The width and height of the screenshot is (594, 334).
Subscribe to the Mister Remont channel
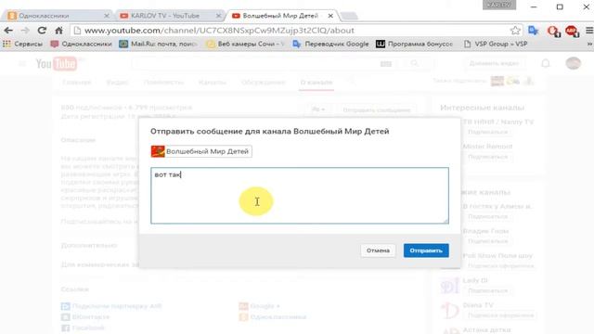(487, 157)
